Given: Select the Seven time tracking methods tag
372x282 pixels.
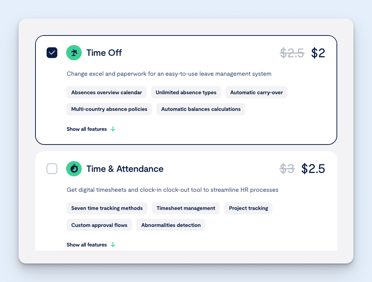Looking at the screenshot, I should point(107,208).
